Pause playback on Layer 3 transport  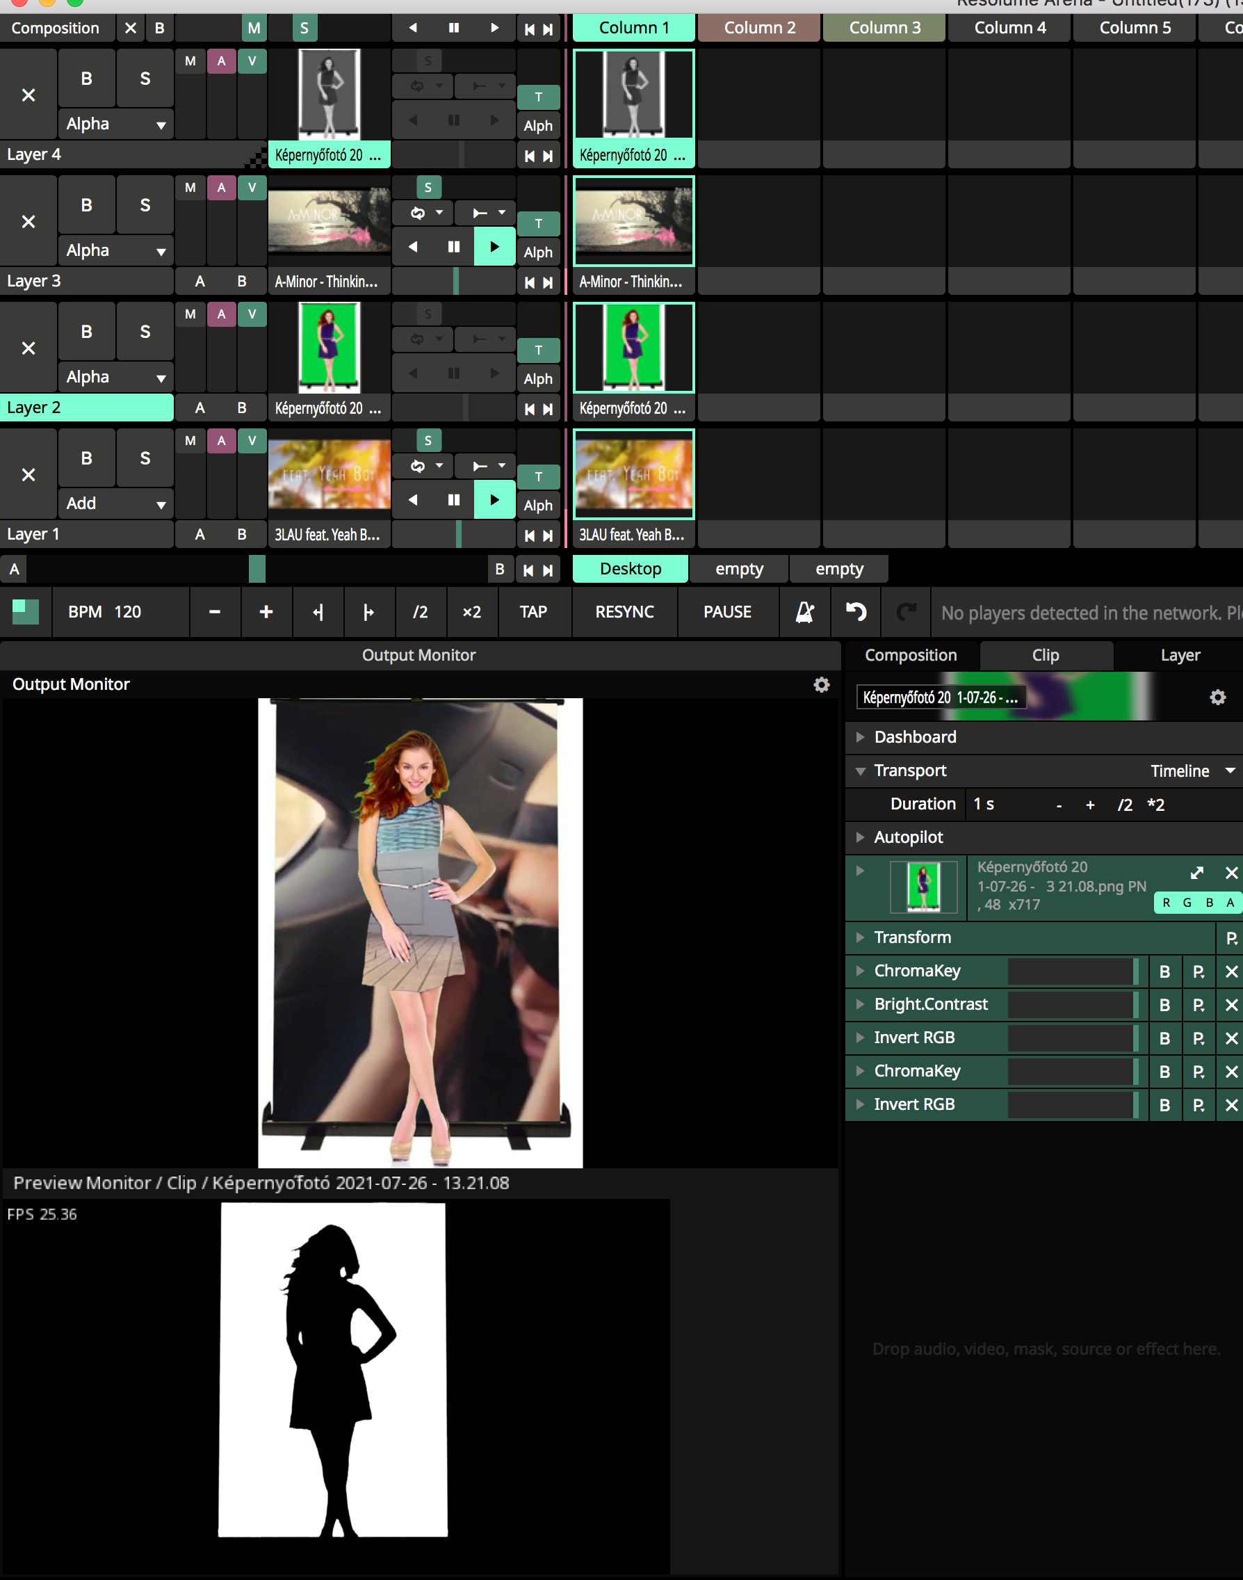pos(453,247)
